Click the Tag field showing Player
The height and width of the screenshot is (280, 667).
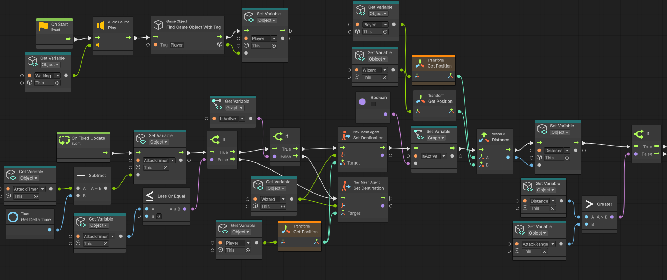pyautogui.click(x=177, y=45)
